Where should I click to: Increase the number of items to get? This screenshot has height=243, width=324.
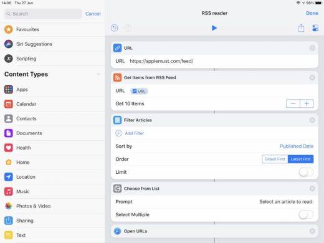pos(307,103)
